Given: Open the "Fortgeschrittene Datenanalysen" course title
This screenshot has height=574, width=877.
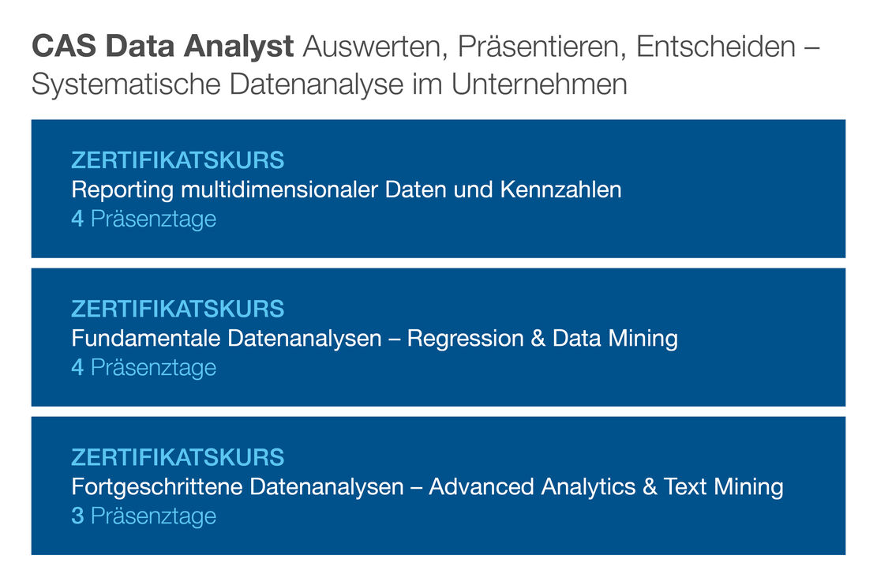Looking at the screenshot, I should [238, 486].
